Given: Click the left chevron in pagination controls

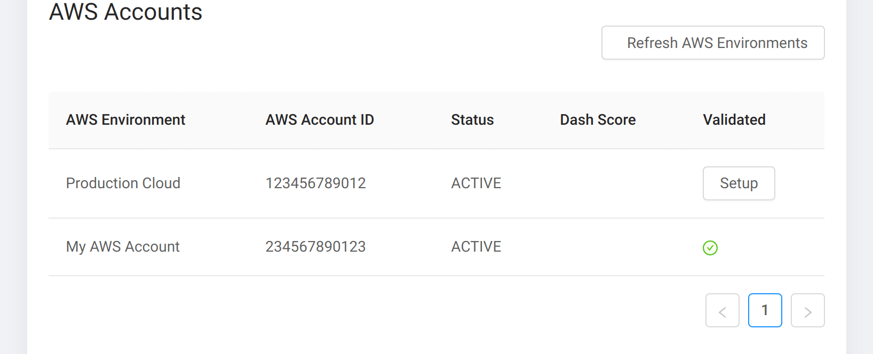Looking at the screenshot, I should click(722, 310).
